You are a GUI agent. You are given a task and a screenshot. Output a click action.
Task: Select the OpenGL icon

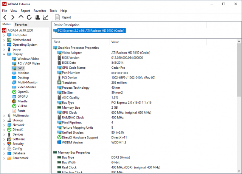[x=14, y=92]
